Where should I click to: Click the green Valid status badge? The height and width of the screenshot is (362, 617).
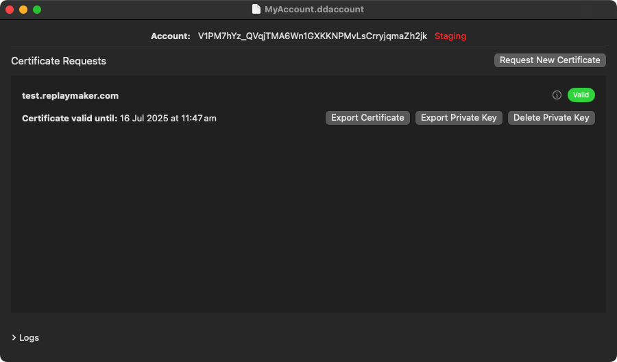point(581,95)
